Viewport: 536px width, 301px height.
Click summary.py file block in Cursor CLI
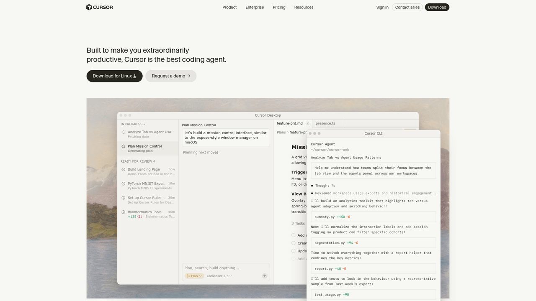374,217
